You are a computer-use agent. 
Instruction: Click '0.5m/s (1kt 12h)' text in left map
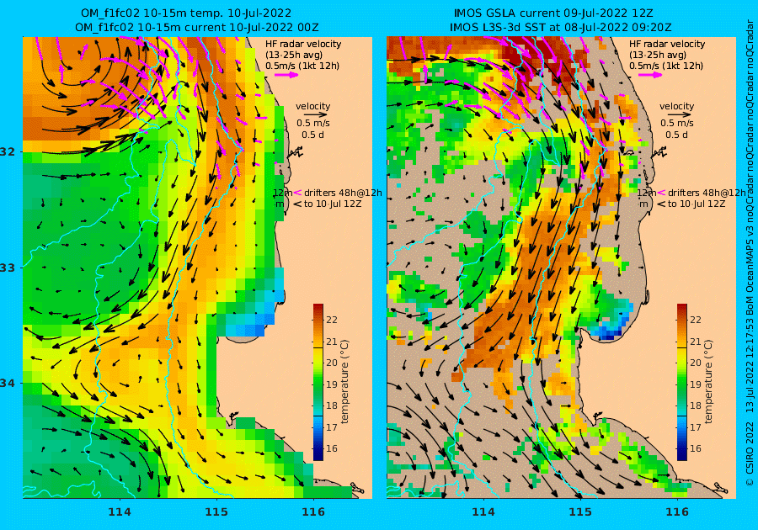(302, 66)
